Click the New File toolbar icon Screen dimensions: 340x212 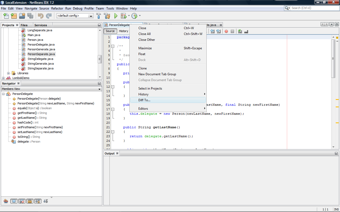[x=6, y=16]
